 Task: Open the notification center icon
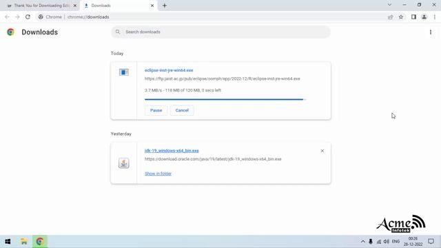(x=431, y=242)
